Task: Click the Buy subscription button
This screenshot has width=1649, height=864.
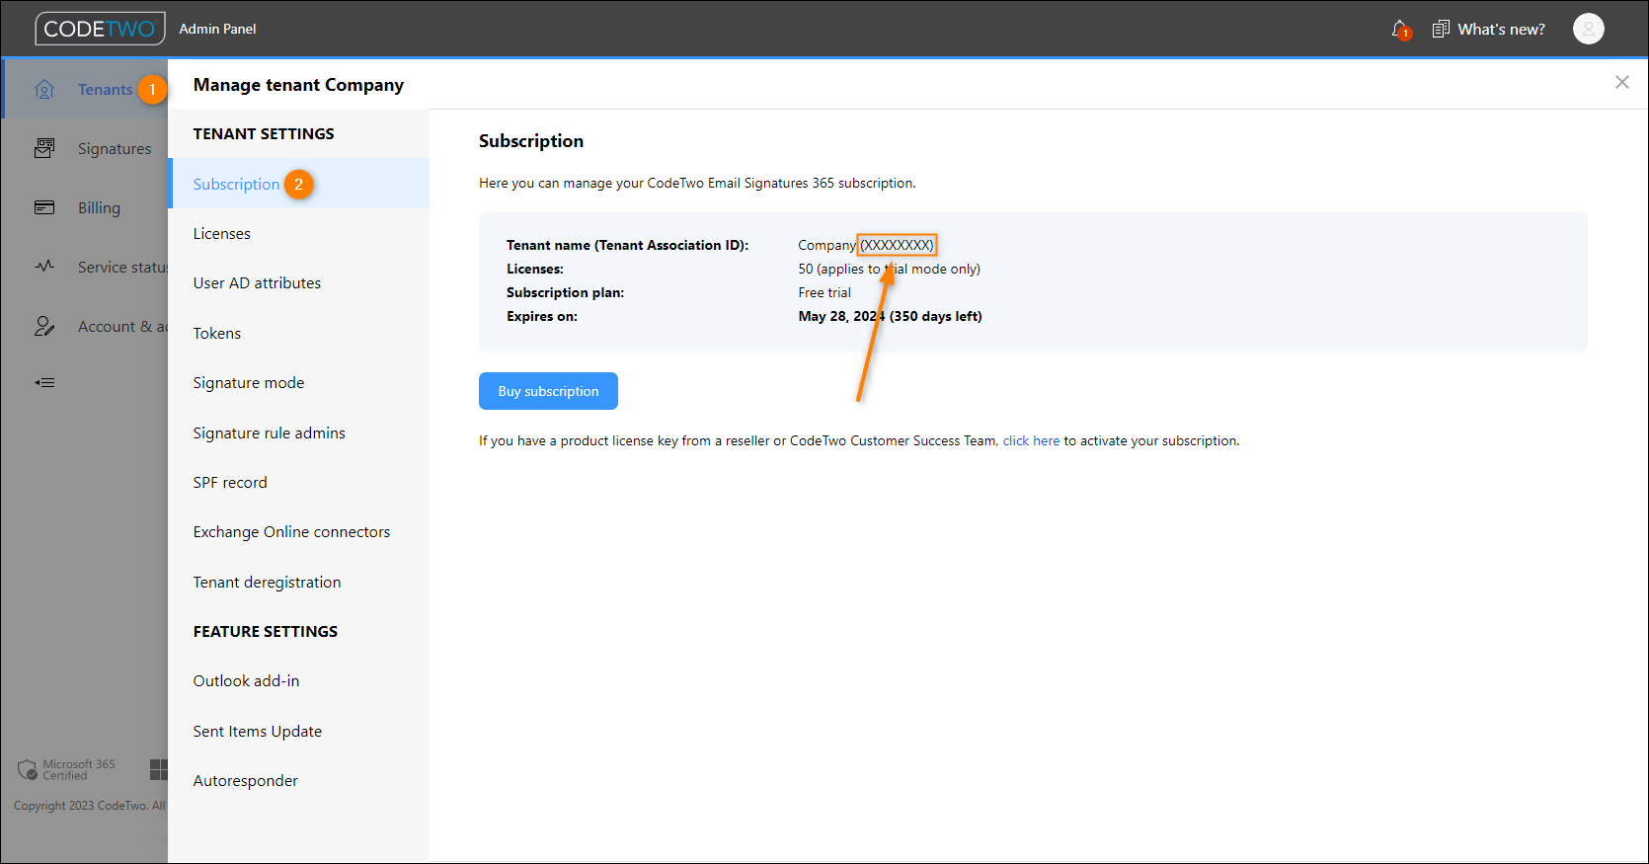Action: click(x=548, y=391)
